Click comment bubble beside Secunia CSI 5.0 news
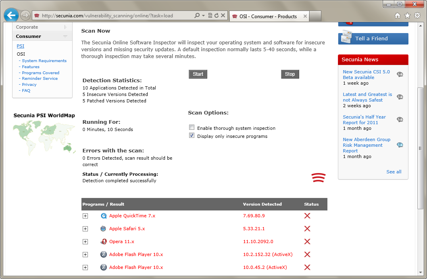 point(400,75)
